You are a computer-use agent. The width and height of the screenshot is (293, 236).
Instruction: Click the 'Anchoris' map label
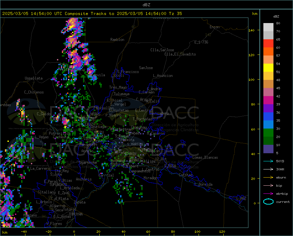click(84, 179)
